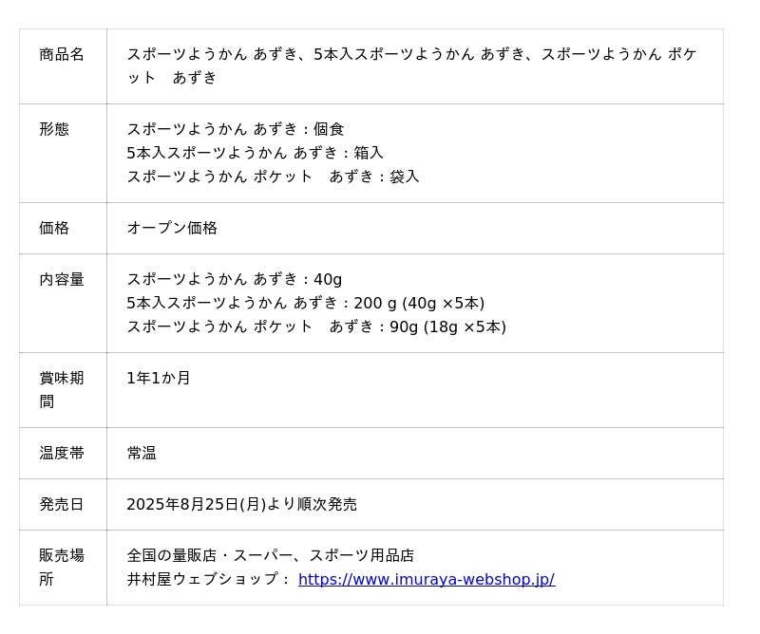
Task: Click the 90g (18g ×5本) line
Action: pos(316,326)
